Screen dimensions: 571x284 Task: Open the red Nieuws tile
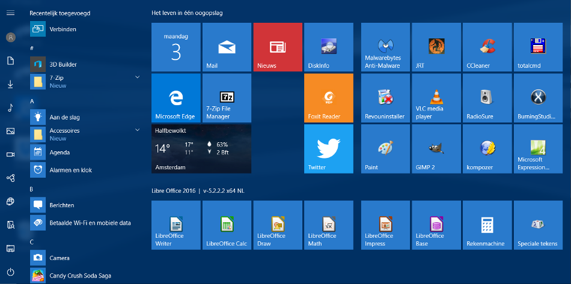pyautogui.click(x=278, y=47)
